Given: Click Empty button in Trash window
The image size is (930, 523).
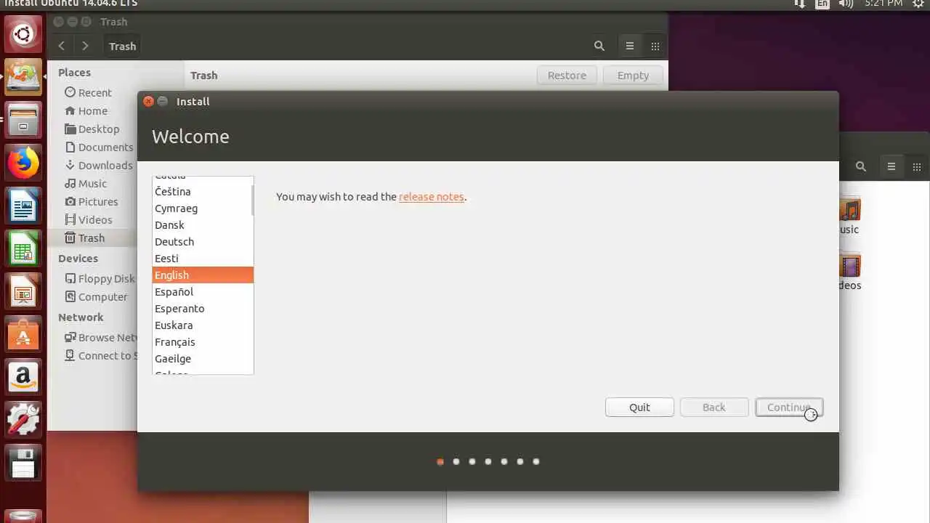Looking at the screenshot, I should [633, 76].
